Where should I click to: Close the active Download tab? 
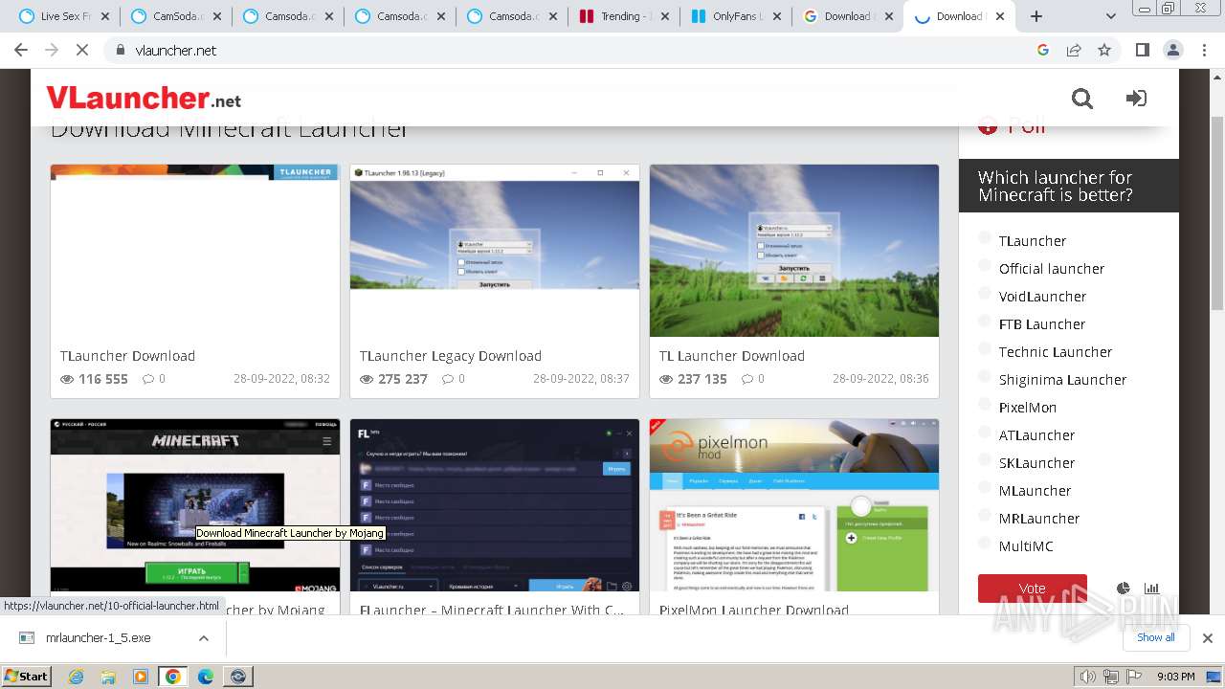click(x=999, y=16)
